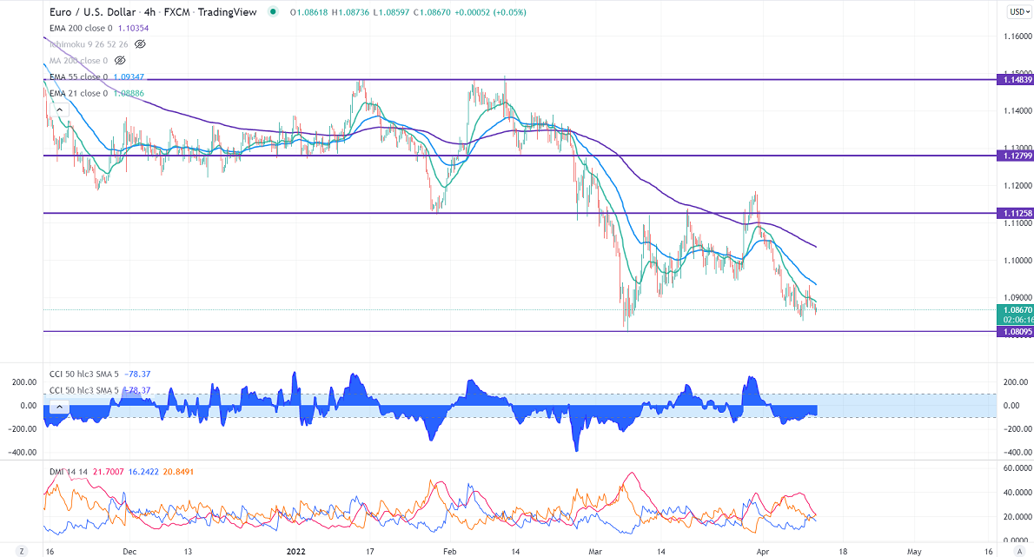Click the EMA 55 value 1.09347
The height and width of the screenshot is (557, 1034).
(x=129, y=77)
